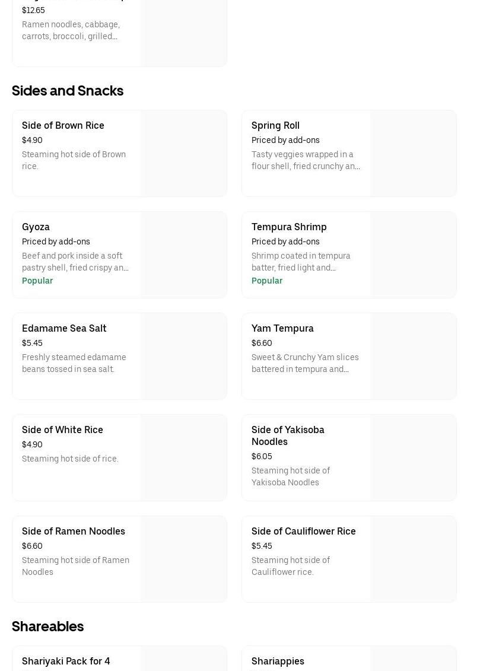Image resolution: width=477 pixels, height=671 pixels.
Task: Click the Shareables section heading
Action: [x=47, y=626]
